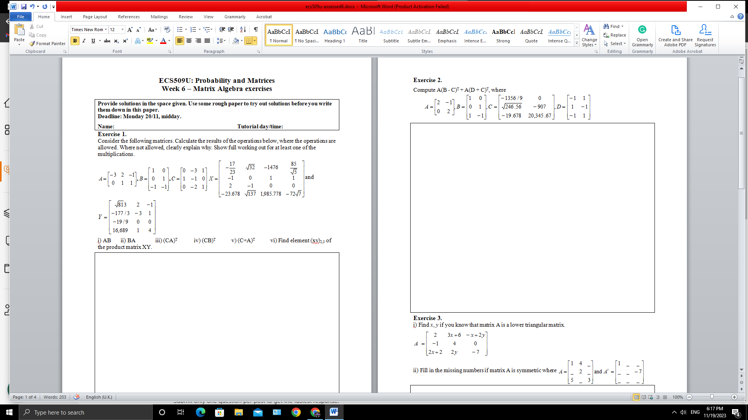This screenshot has width=748, height=420.
Task: Expand the Line Spacing dropdown
Action: pos(225,41)
